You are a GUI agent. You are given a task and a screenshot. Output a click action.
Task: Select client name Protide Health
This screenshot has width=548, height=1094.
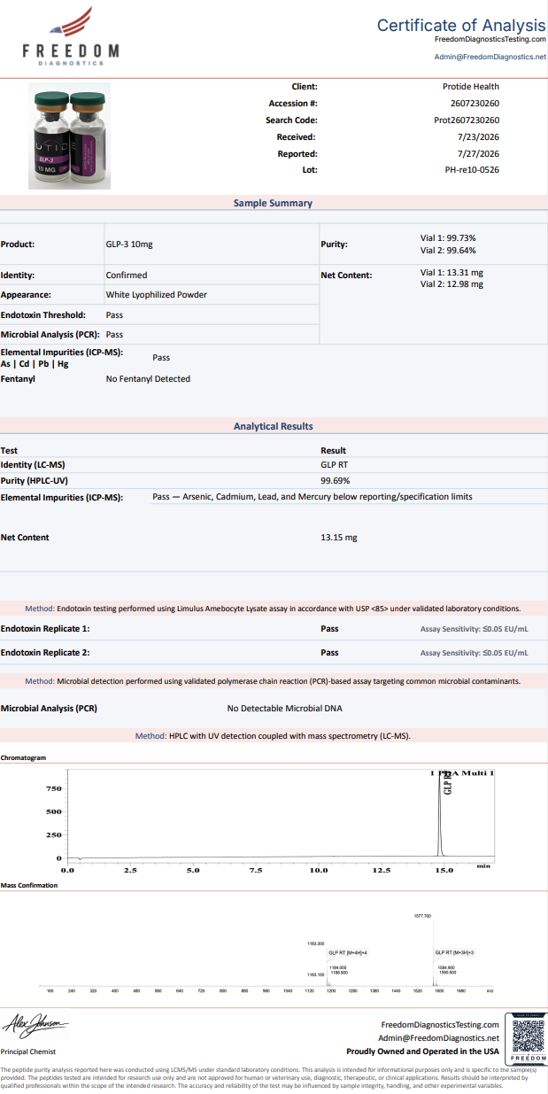(x=470, y=87)
